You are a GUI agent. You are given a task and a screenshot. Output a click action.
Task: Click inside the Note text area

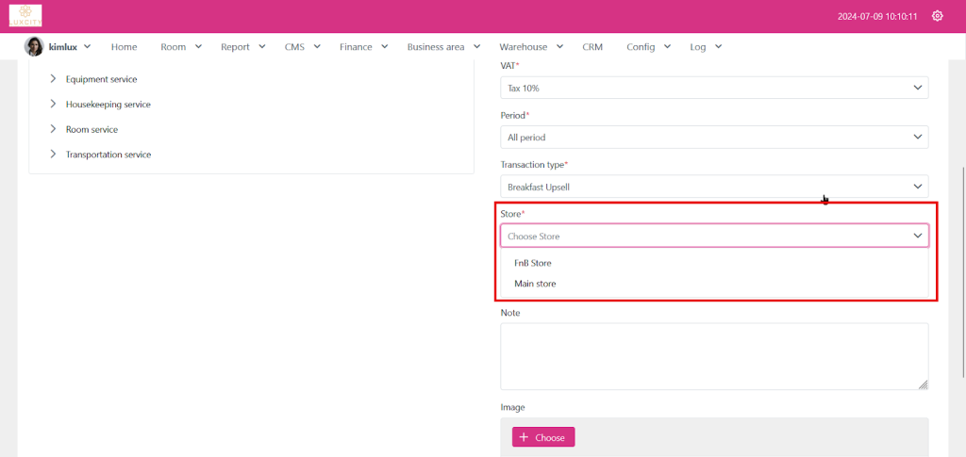pos(713,356)
